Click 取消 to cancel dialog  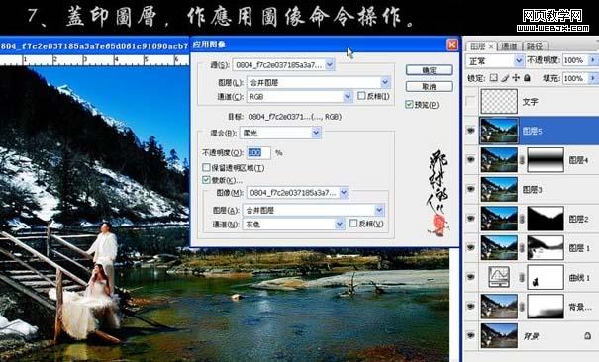430,87
